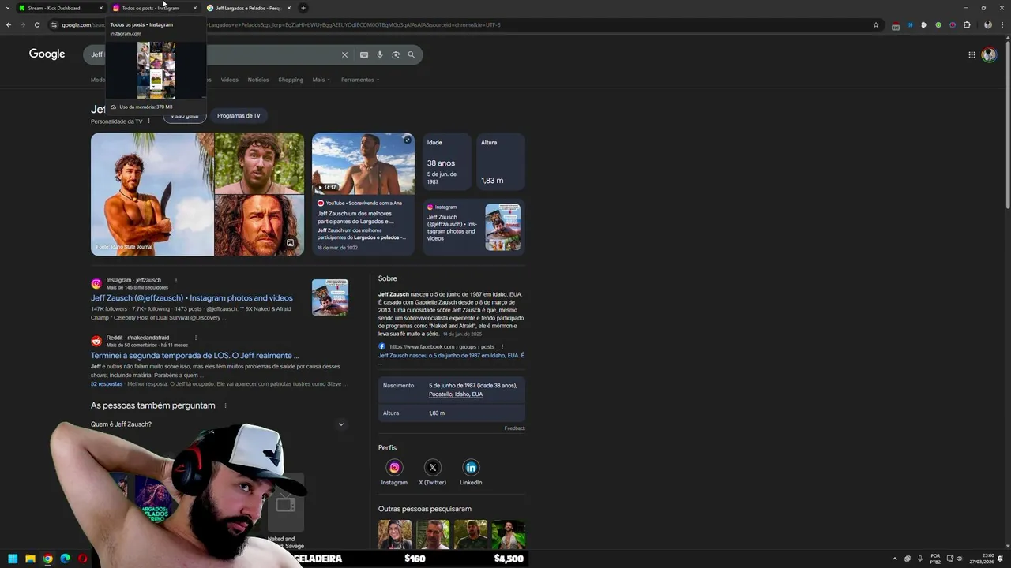
Task: Send Feedback on the knowledge panel
Action: click(515, 428)
